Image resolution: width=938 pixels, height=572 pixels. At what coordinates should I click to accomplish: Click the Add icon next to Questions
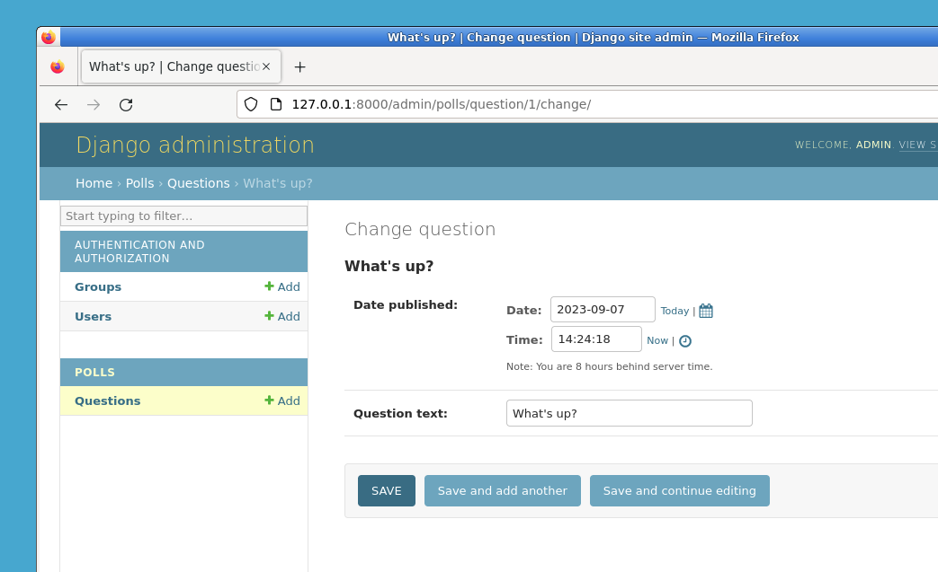(x=268, y=400)
